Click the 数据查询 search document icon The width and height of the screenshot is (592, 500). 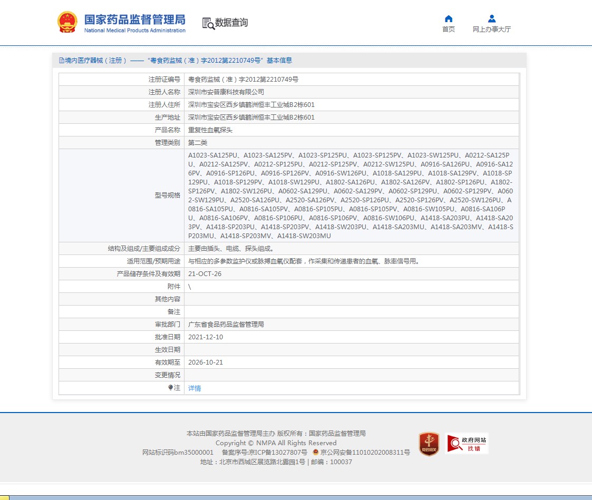[208, 23]
